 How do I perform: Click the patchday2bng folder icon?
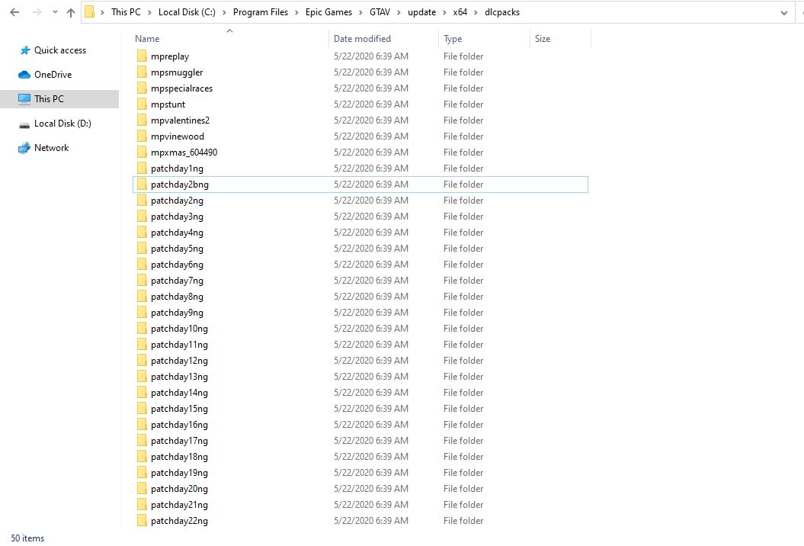(x=142, y=185)
